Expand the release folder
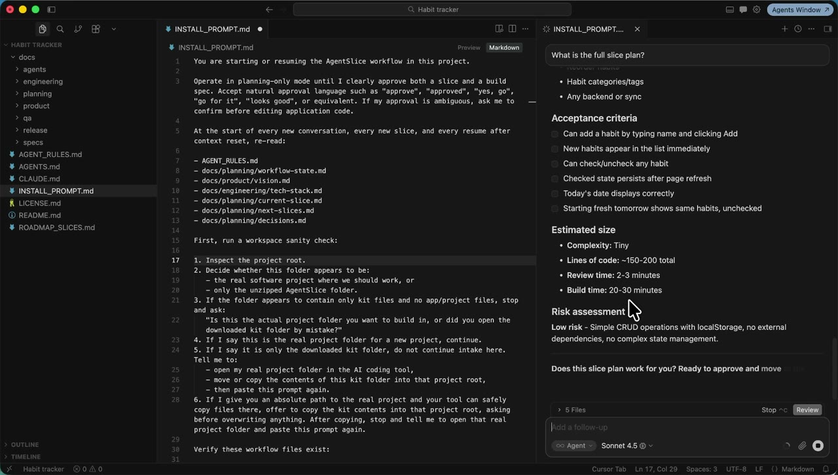 (x=35, y=130)
